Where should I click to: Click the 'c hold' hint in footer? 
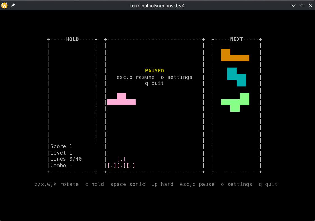pos(95,184)
